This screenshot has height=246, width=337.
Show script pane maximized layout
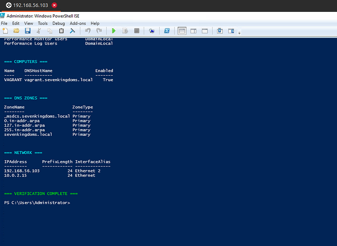pos(205,31)
